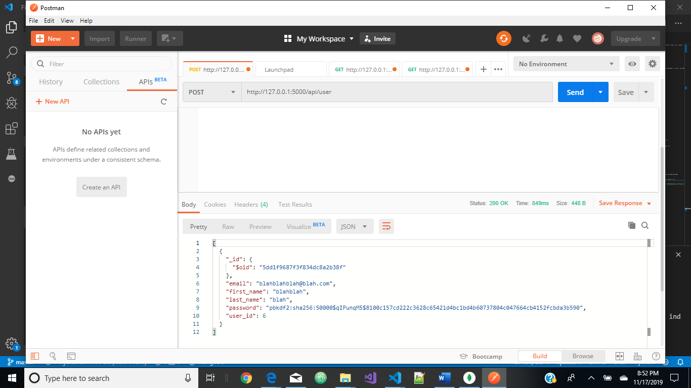The width and height of the screenshot is (691, 388).
Task: Refresh the APIs list
Action: click(163, 102)
